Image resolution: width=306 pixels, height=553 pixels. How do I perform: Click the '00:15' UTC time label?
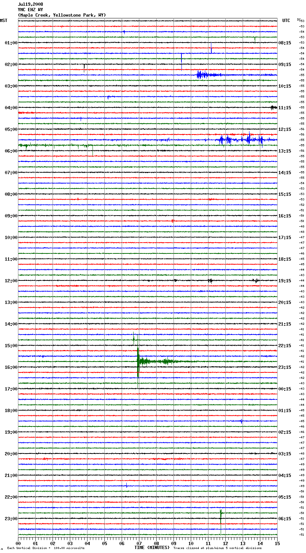tap(285, 389)
